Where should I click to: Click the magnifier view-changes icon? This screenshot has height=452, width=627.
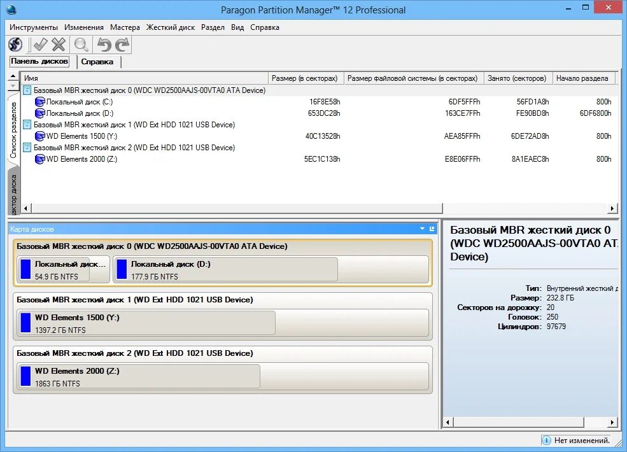coord(81,45)
